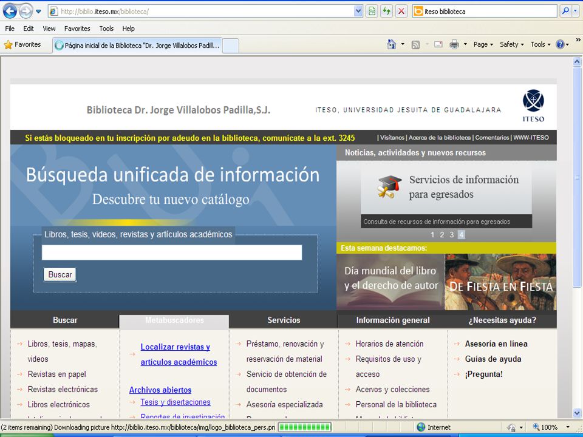Screen dimensions: 583x437
Task: Open the Help menu
Action: pyautogui.click(x=128, y=29)
